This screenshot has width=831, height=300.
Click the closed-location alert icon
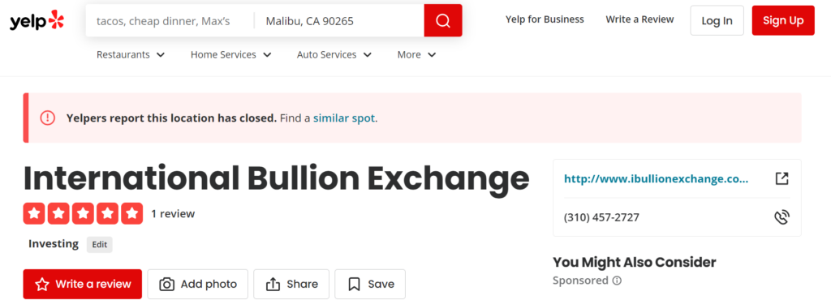pos(48,118)
